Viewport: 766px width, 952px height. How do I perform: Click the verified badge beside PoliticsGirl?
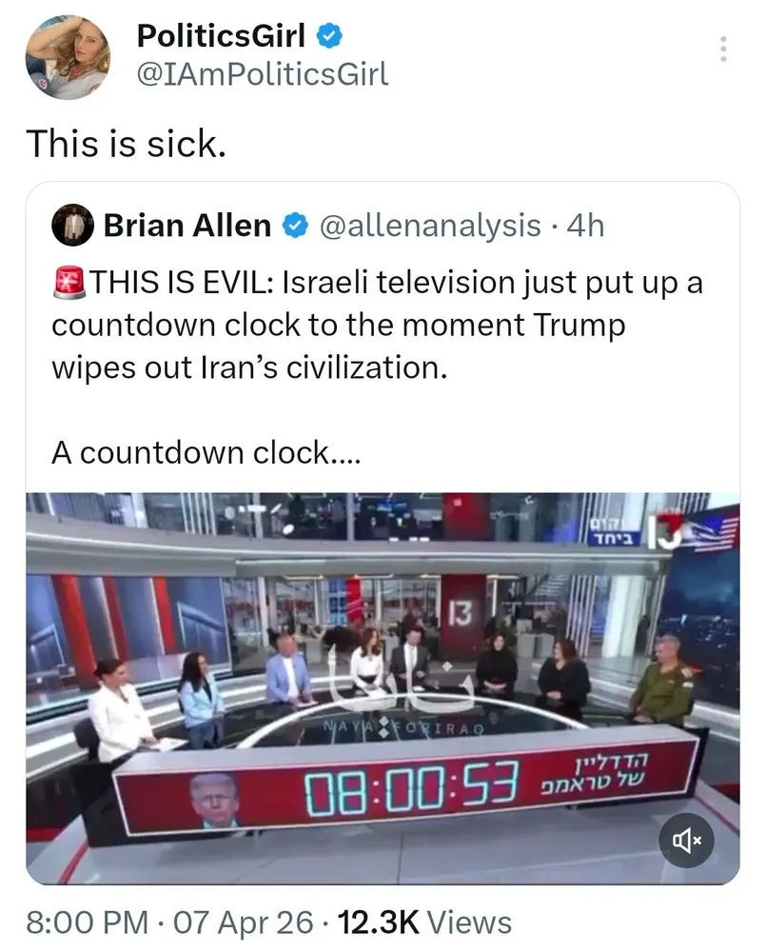tap(329, 36)
